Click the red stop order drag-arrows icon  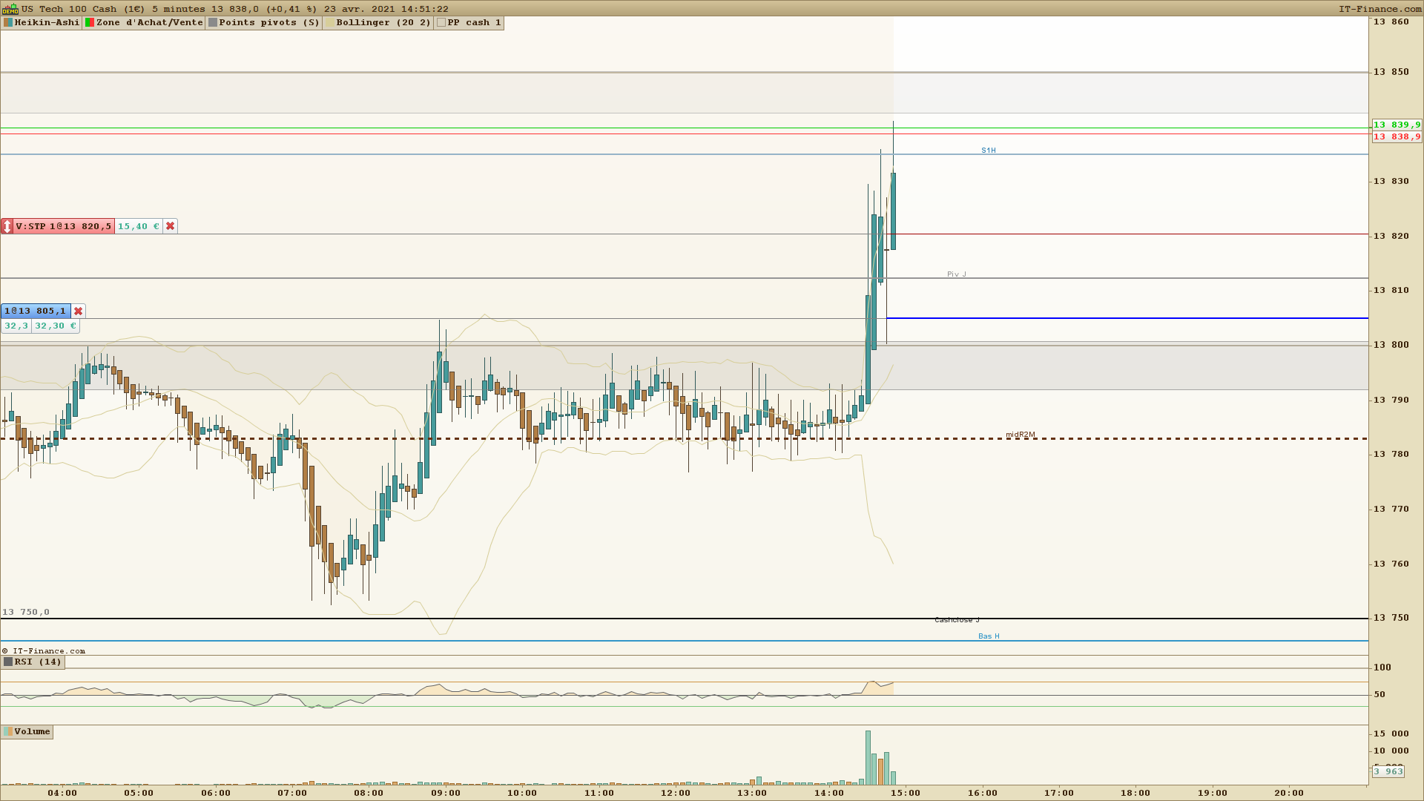pyautogui.click(x=7, y=226)
